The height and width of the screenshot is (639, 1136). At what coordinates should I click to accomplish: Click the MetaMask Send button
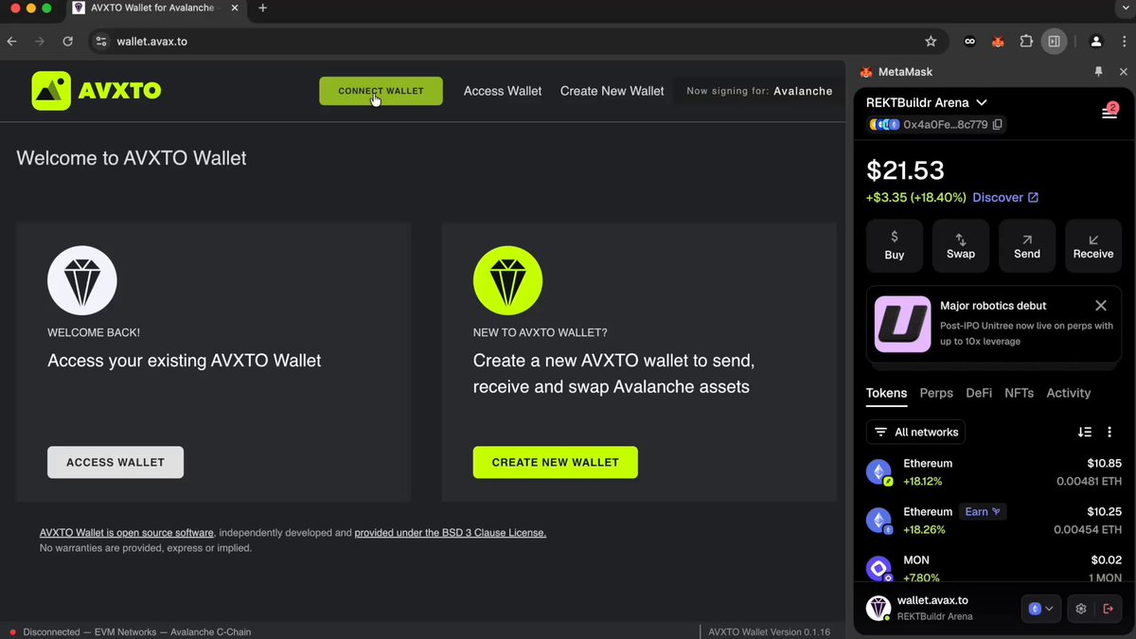point(1027,246)
